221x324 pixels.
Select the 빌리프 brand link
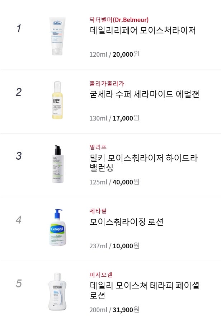coord(98,147)
